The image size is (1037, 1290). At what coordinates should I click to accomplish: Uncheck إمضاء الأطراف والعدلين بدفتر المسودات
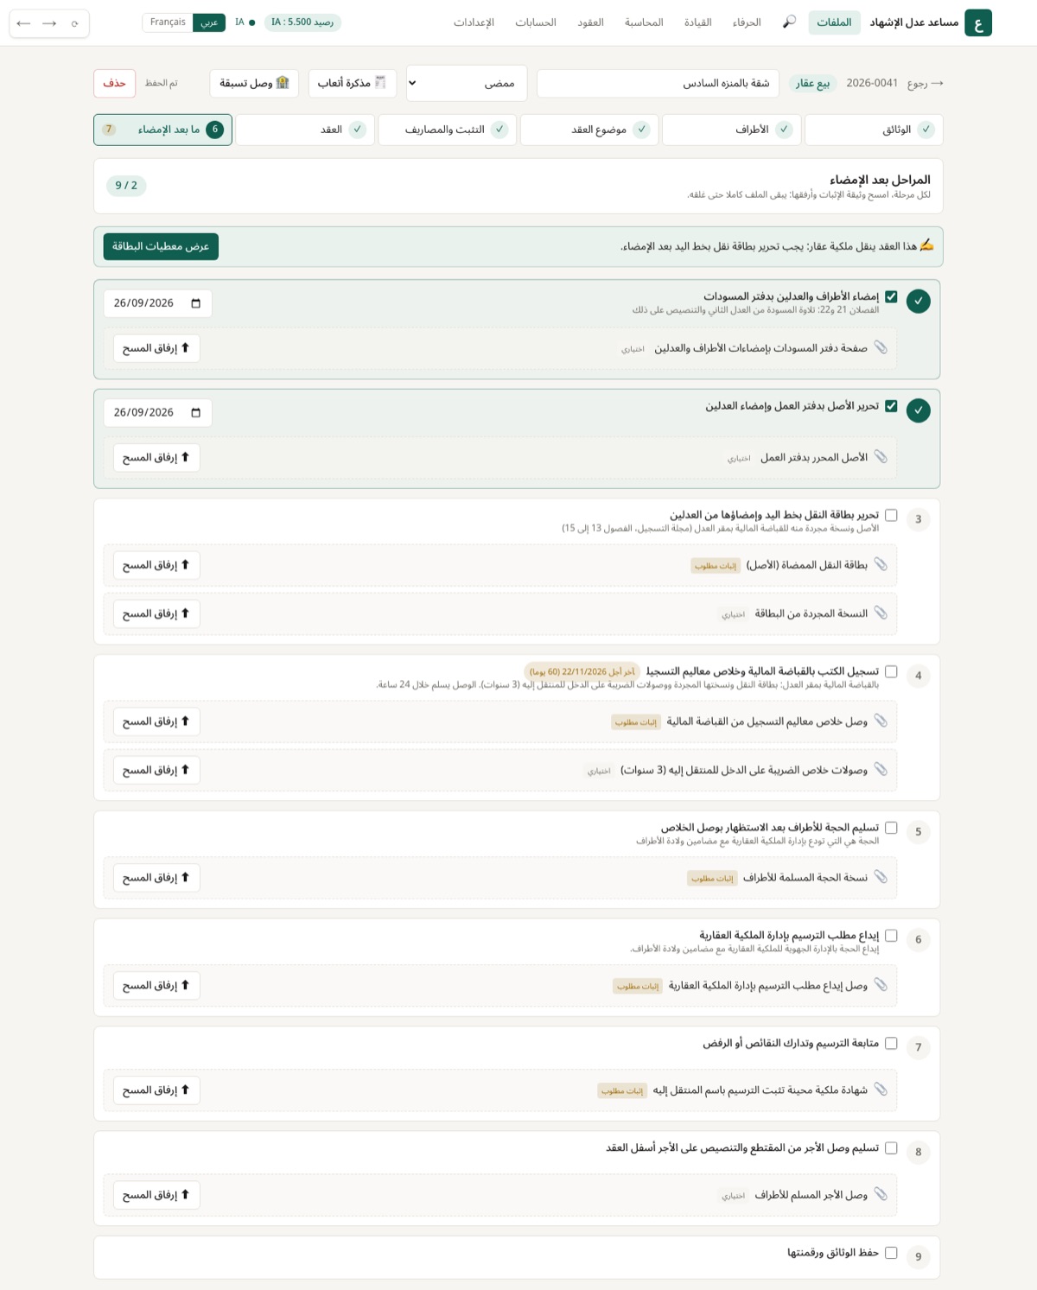pos(891,296)
